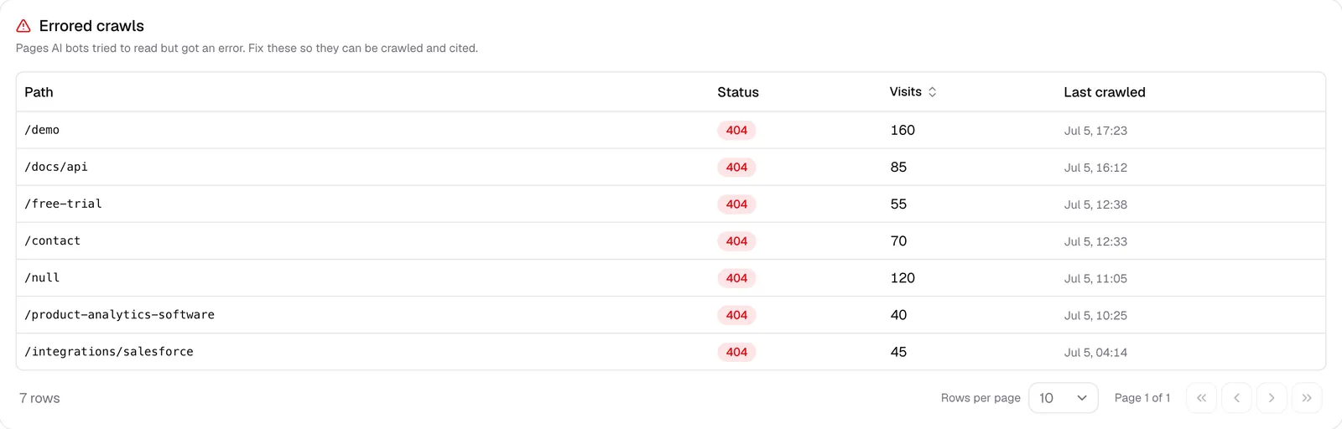The image size is (1342, 429).
Task: Click the Path column header
Action: pos(39,92)
